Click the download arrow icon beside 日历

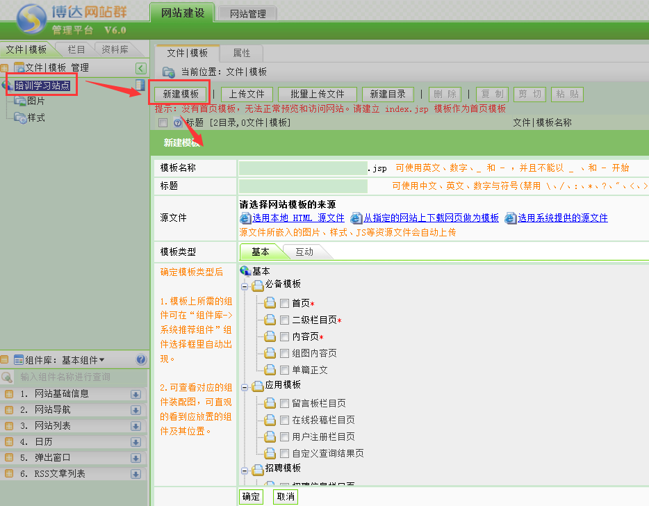point(135,442)
